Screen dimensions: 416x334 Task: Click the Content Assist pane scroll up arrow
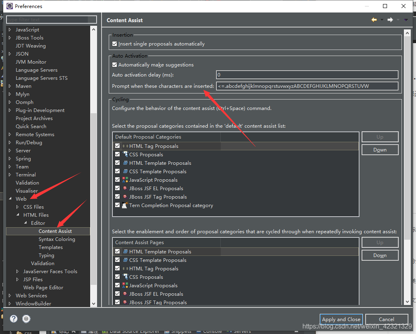pos(408,33)
